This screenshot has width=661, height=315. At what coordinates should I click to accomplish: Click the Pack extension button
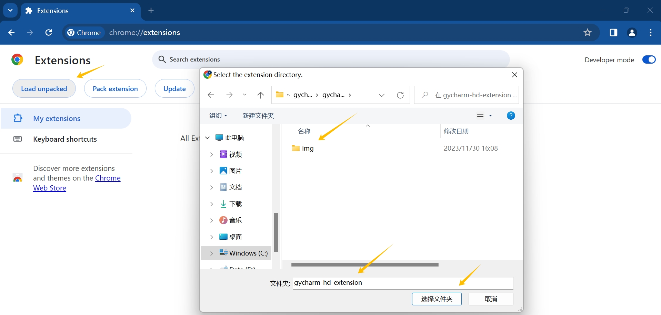pyautogui.click(x=115, y=89)
